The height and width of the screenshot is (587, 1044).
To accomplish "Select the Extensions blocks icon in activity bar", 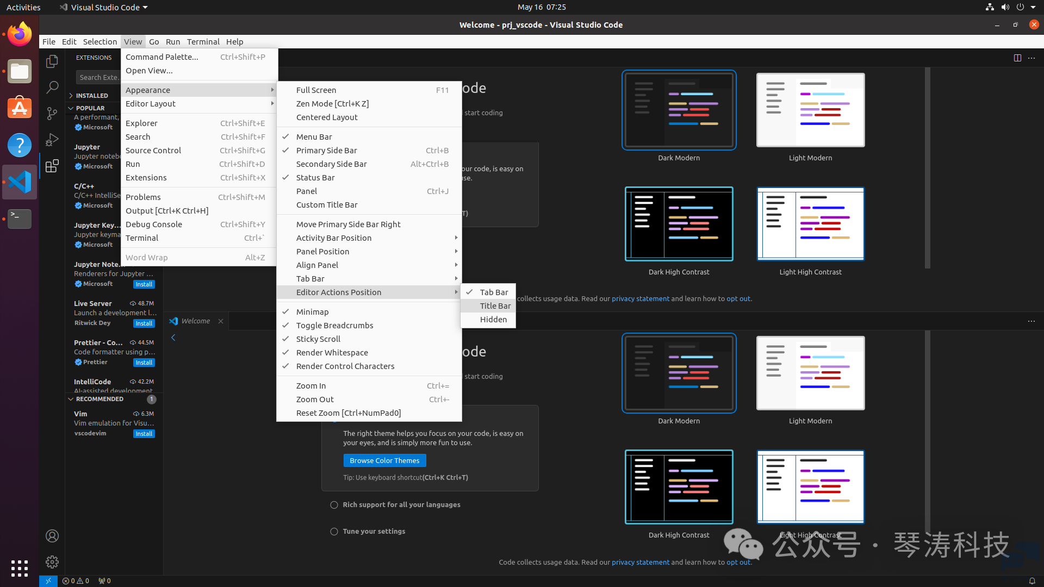I will 52,166.
